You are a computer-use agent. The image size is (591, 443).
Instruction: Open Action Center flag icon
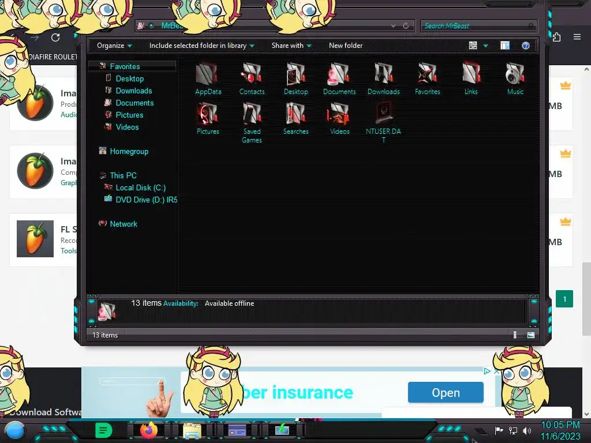pos(499,430)
